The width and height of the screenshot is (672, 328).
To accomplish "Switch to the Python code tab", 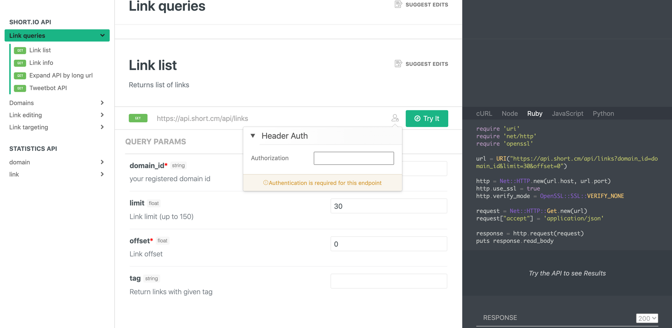I will [x=603, y=114].
